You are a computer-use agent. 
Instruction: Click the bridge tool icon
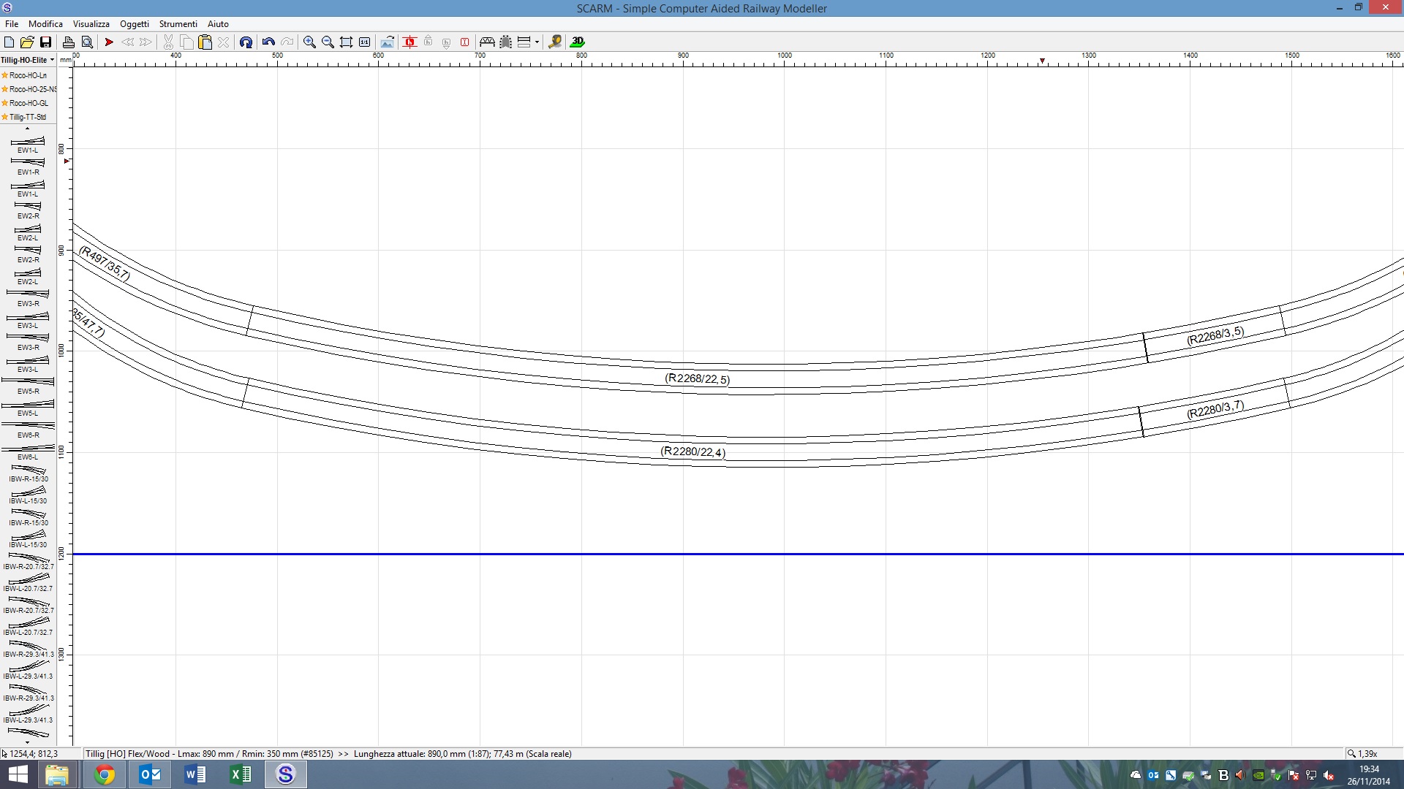[x=487, y=42]
